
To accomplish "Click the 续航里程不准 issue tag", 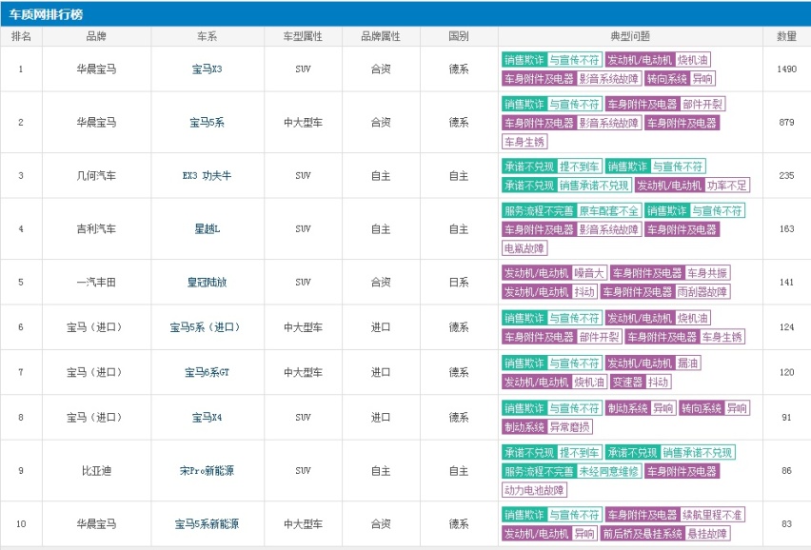I will (x=712, y=515).
